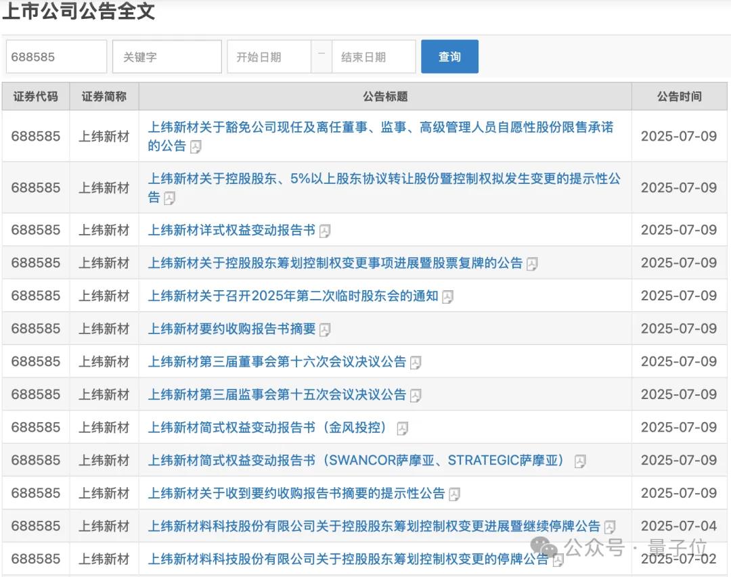Open the 开始日期 start date picker
This screenshot has height=577, width=731.
[269, 57]
